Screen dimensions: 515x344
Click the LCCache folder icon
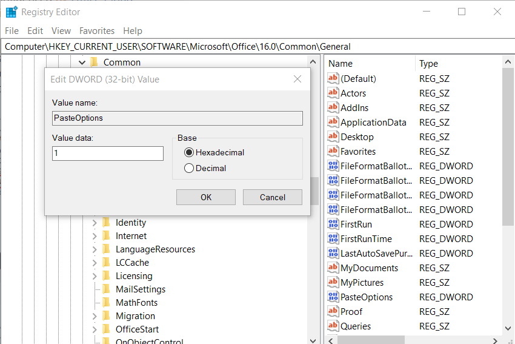click(x=107, y=263)
